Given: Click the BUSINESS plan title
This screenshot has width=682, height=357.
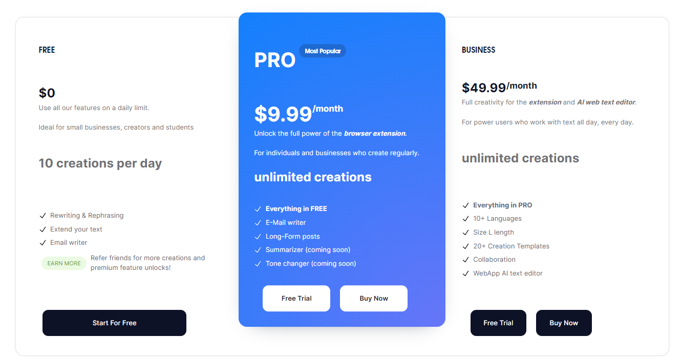Looking at the screenshot, I should tap(478, 50).
